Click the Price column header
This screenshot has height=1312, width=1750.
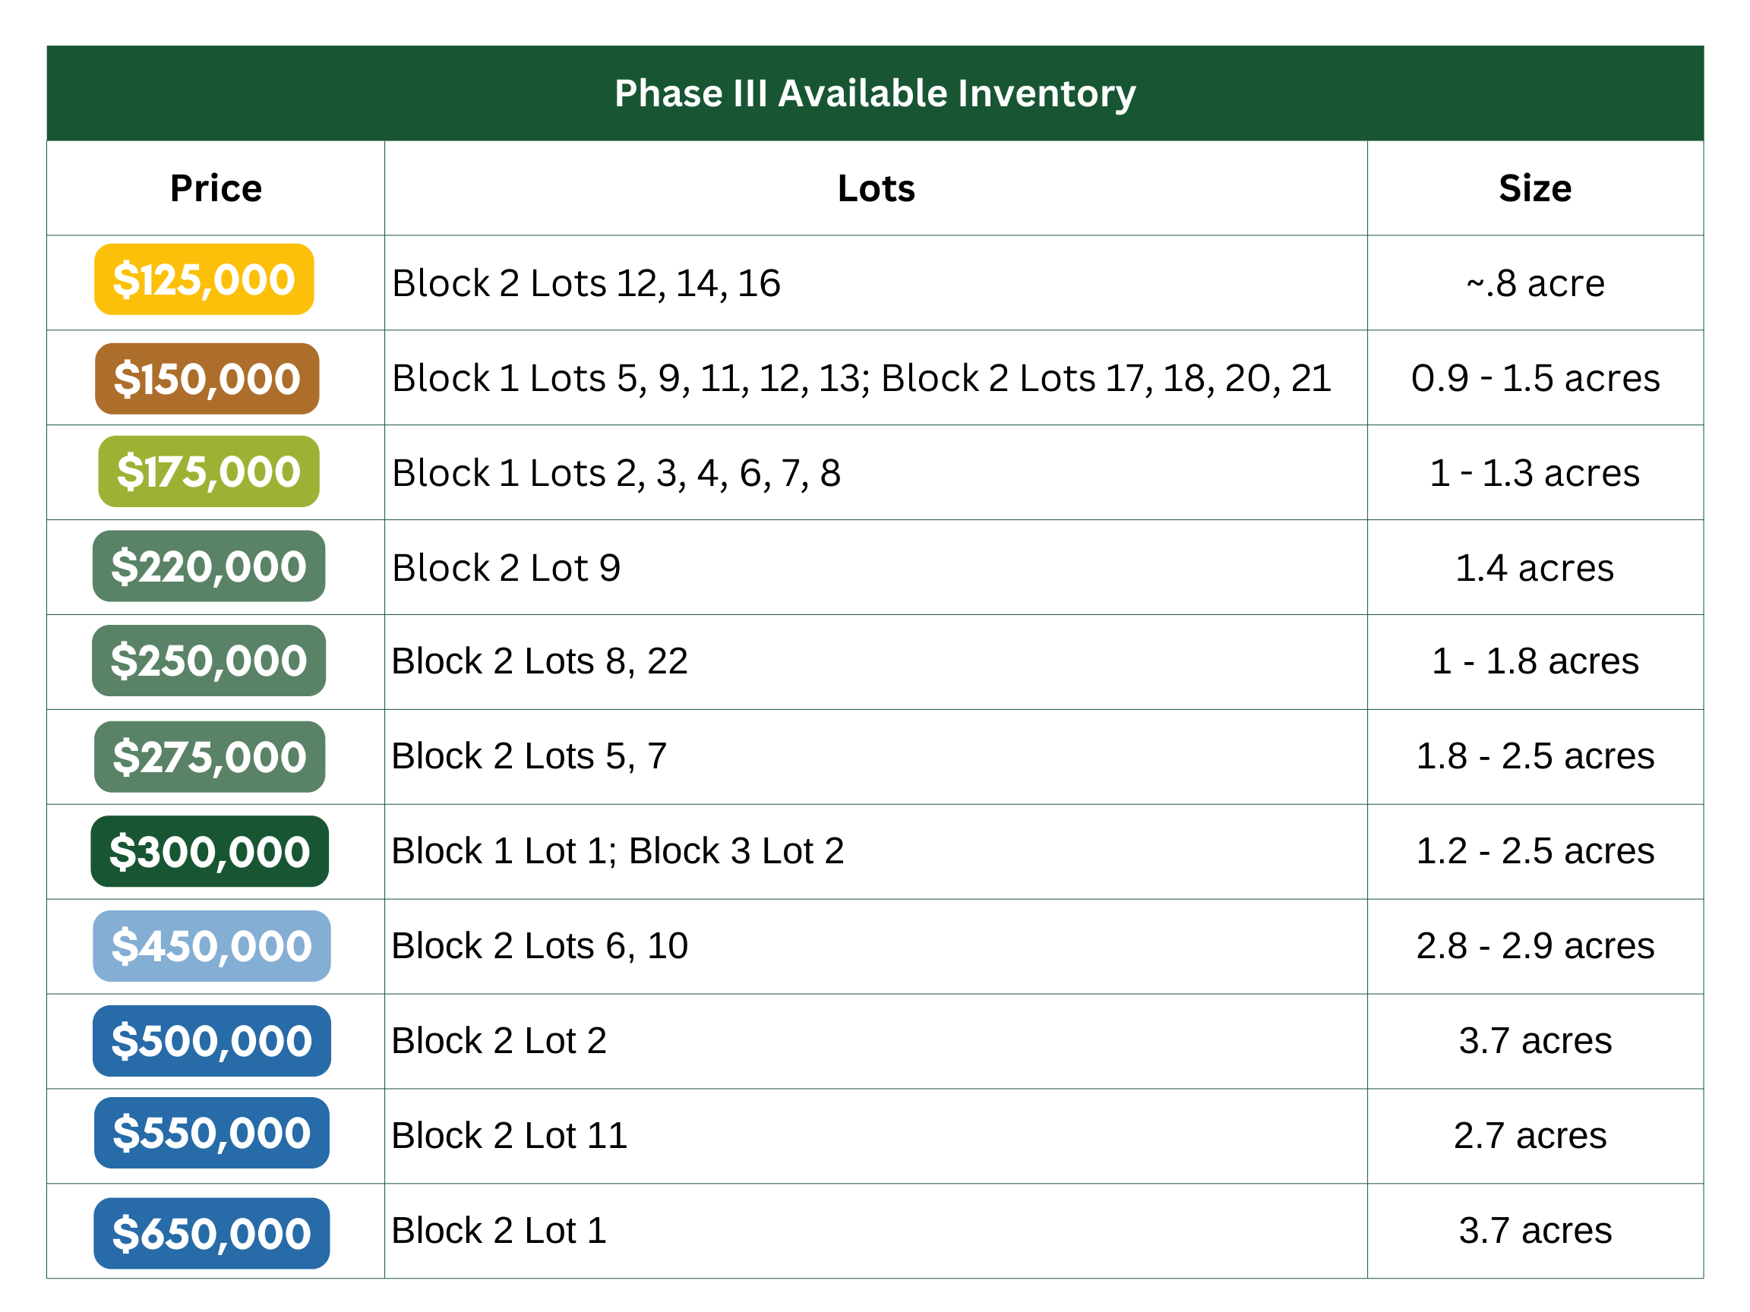[216, 188]
